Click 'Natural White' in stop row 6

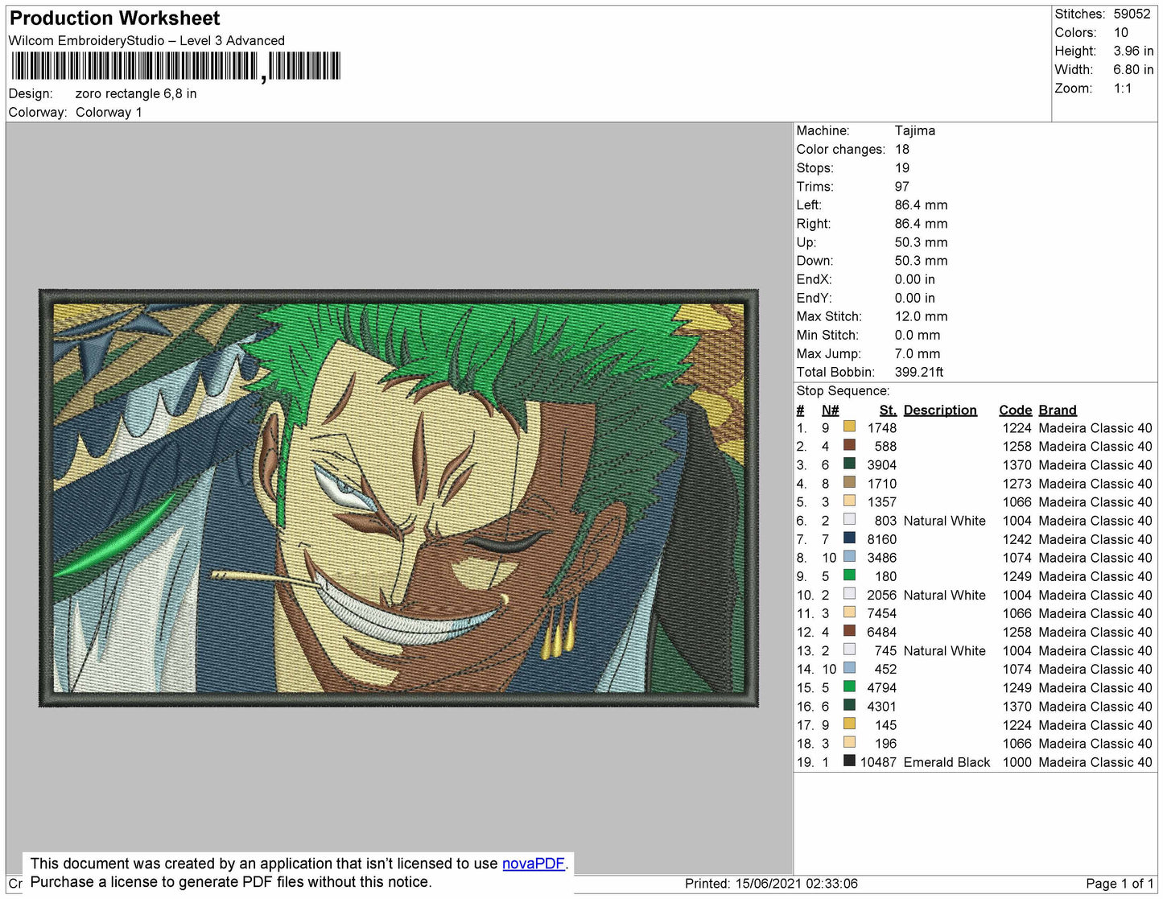944,520
